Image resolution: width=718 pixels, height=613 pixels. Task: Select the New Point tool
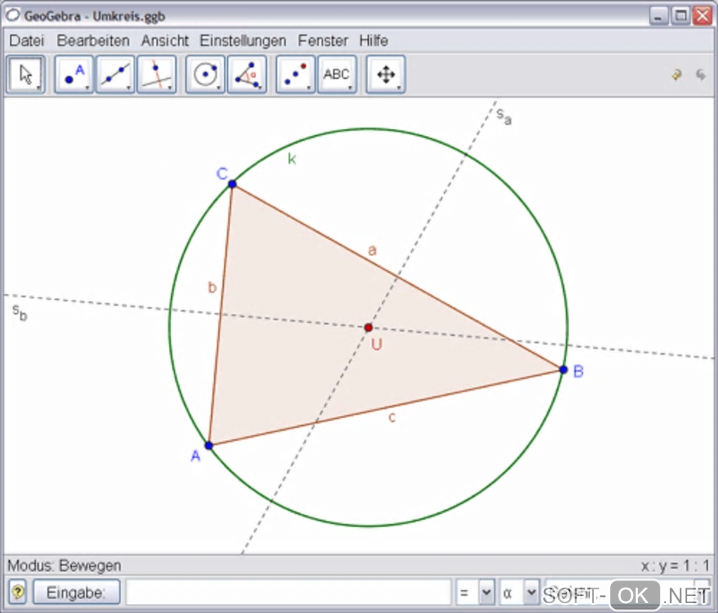coord(74,74)
